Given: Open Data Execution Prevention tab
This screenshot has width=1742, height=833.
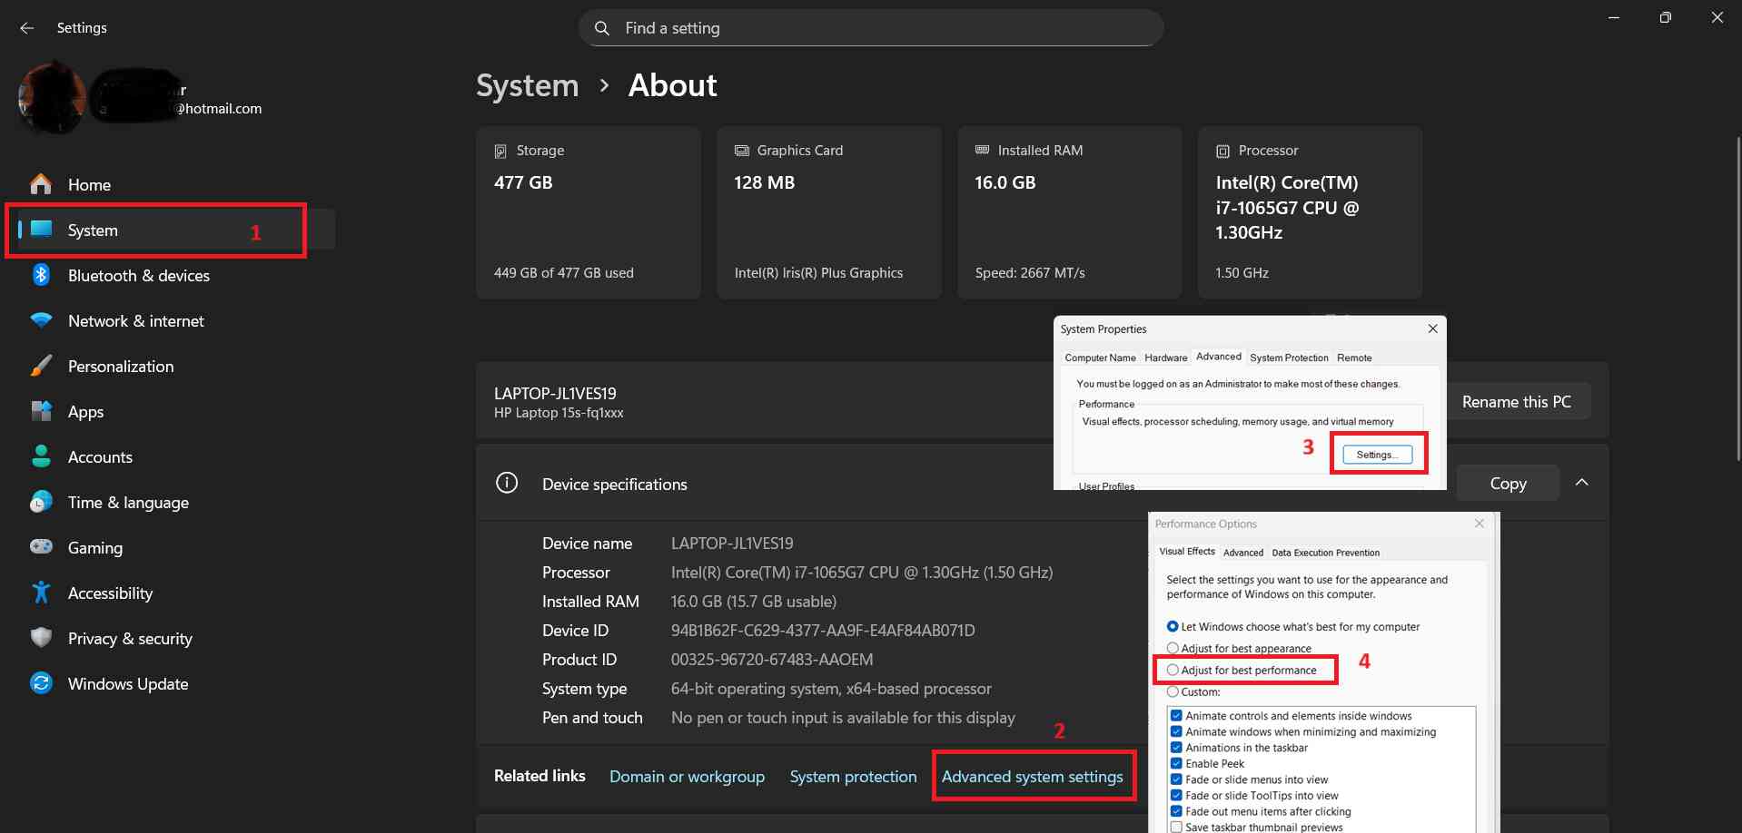Looking at the screenshot, I should point(1325,553).
